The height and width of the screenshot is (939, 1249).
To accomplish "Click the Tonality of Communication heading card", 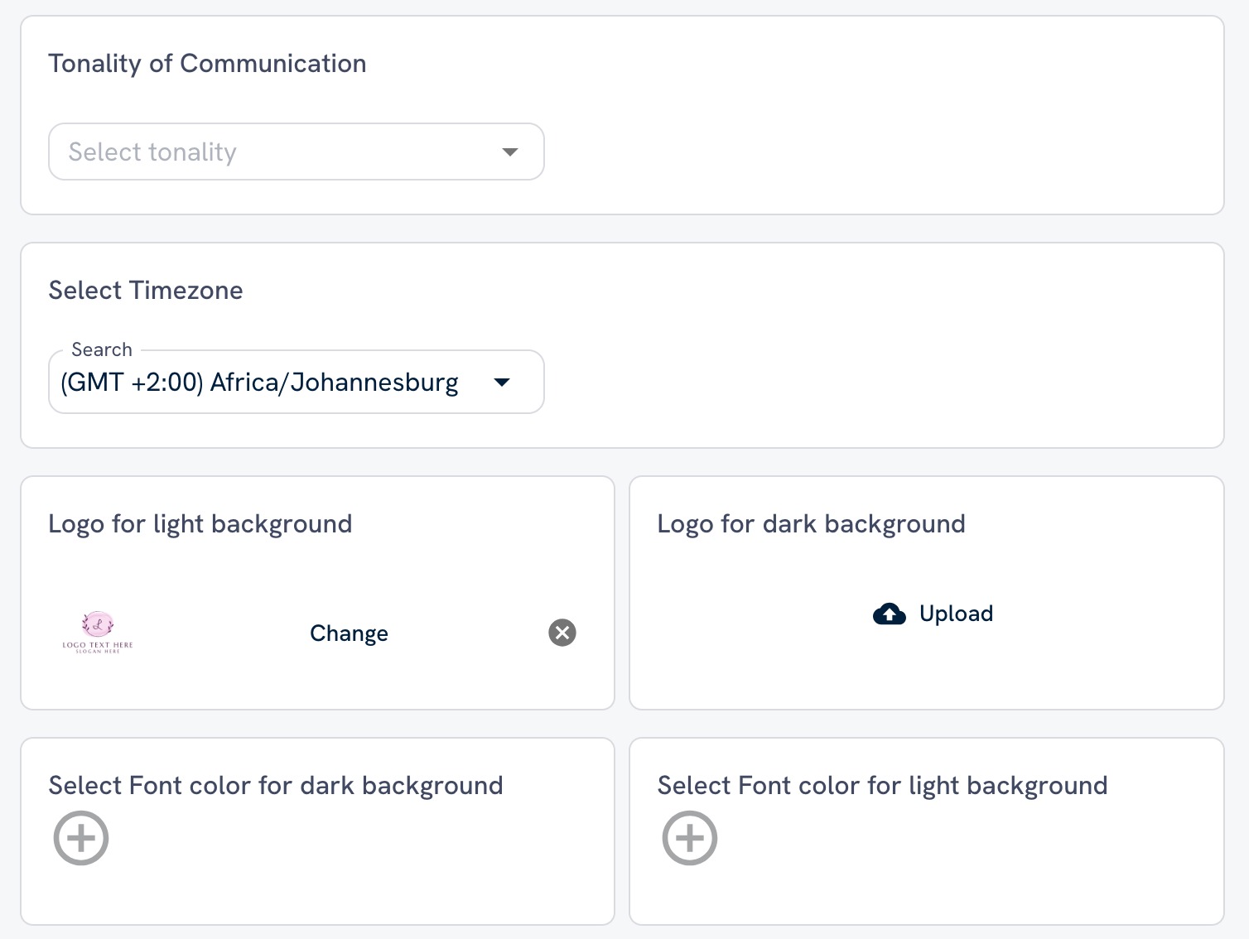I will pos(207,63).
